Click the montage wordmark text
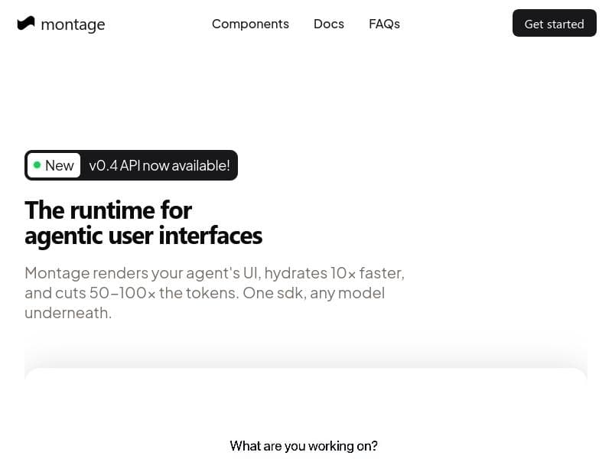612x459 pixels. tap(73, 24)
